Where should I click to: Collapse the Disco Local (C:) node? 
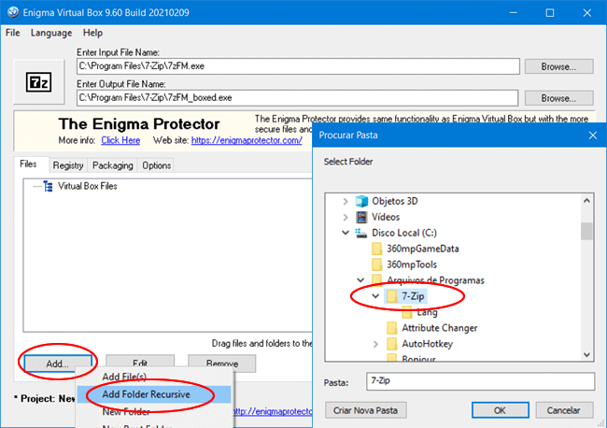pos(346,233)
